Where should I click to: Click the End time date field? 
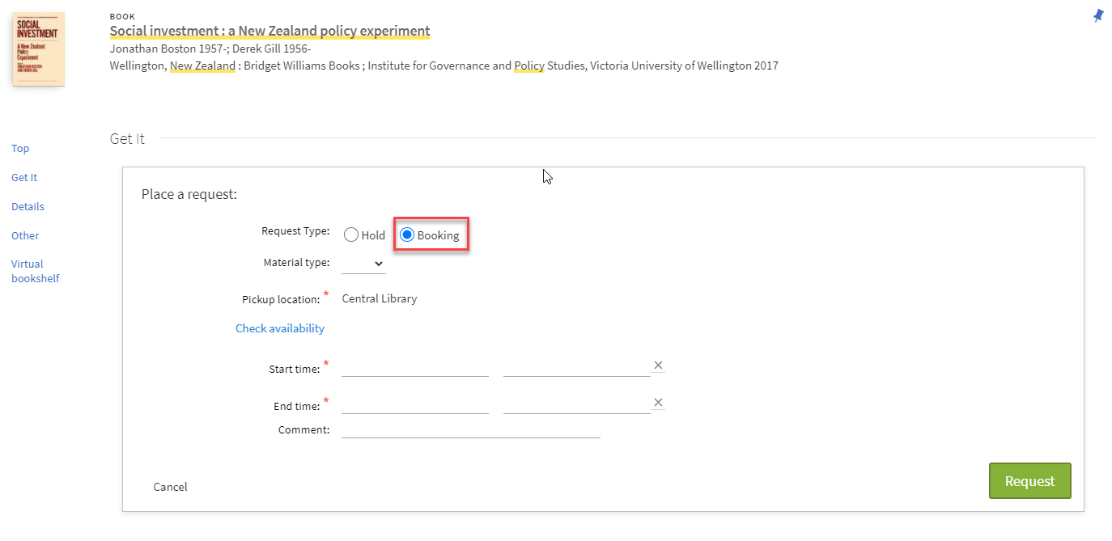(x=414, y=405)
